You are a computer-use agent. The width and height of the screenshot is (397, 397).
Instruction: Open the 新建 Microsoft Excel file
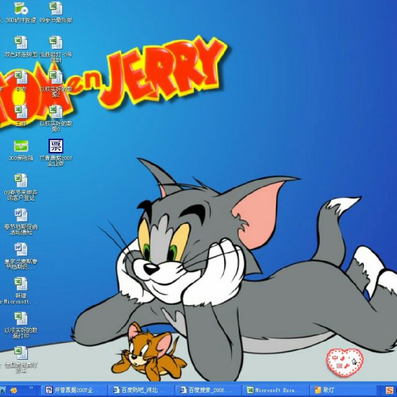coord(21,284)
